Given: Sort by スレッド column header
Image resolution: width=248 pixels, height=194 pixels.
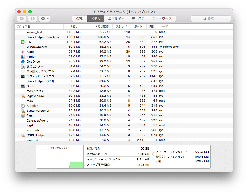Looking at the screenshot, I should [x=122, y=26].
